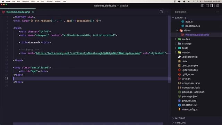Click the .env.example file icon

point(179,66)
